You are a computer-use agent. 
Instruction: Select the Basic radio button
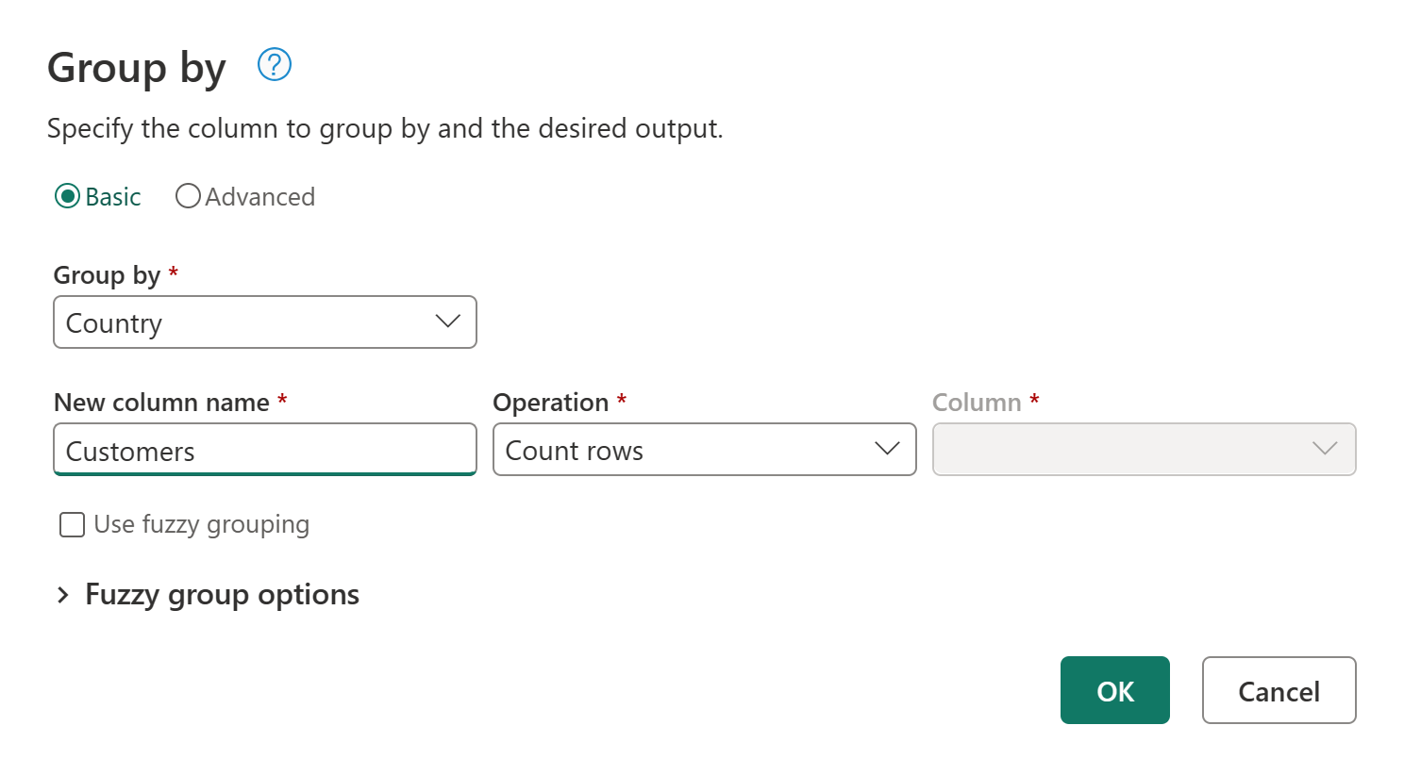[x=66, y=196]
